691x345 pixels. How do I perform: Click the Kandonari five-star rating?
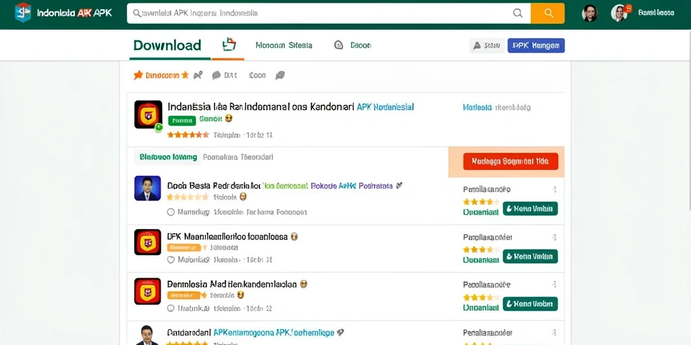click(188, 135)
